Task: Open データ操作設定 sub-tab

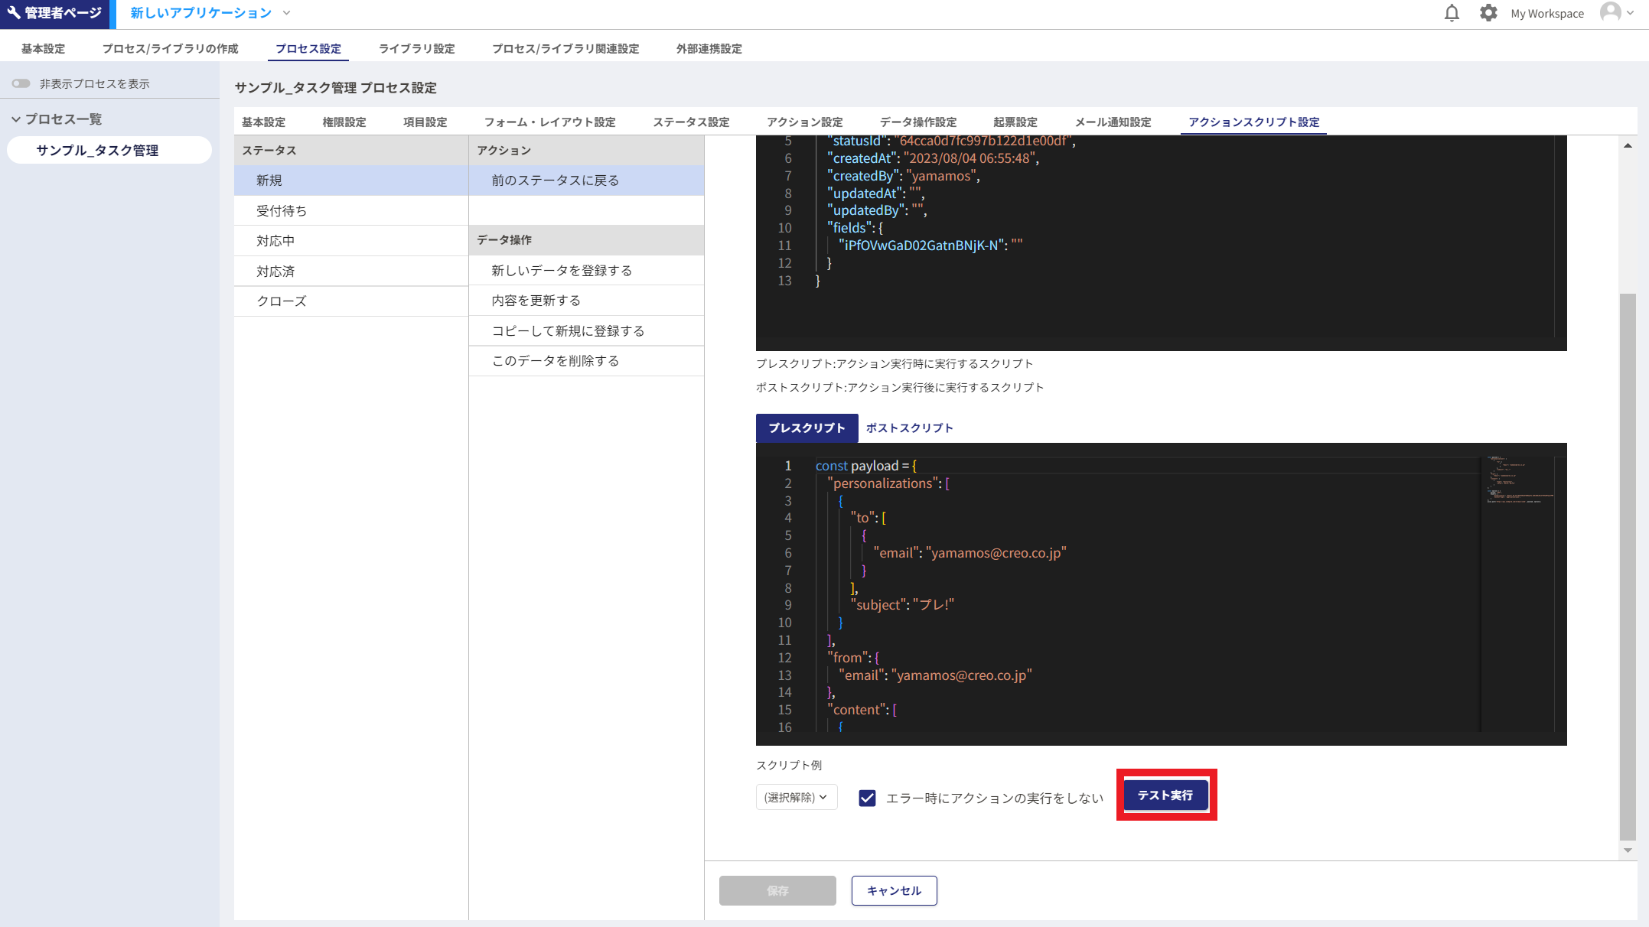Action: (918, 122)
